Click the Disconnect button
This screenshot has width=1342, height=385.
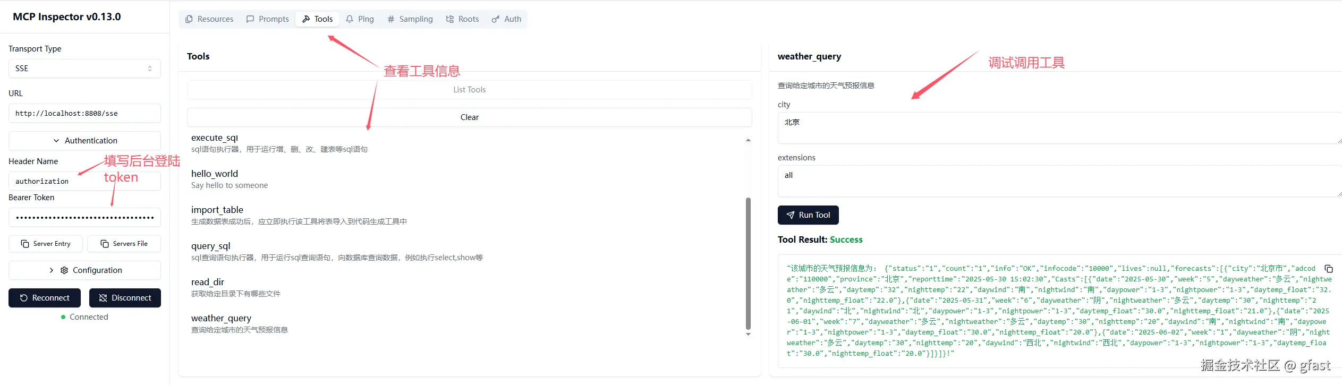(125, 298)
